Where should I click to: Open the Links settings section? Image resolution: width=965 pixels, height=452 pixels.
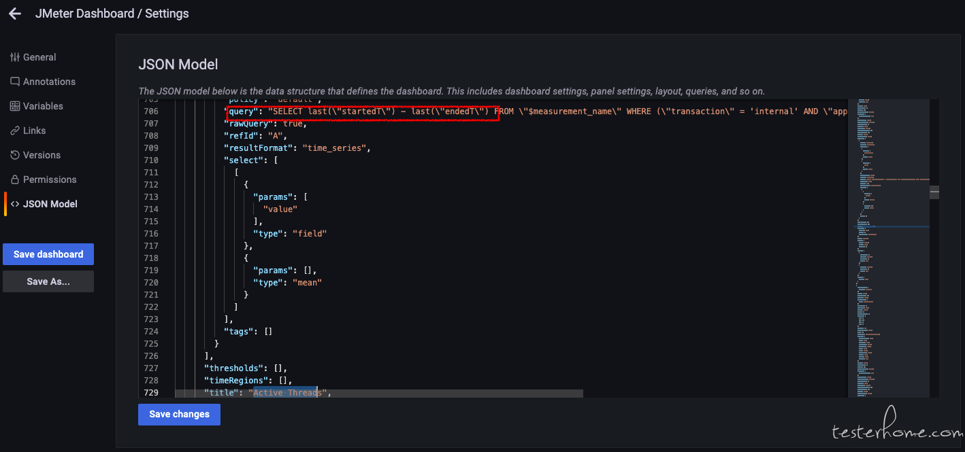[28, 131]
